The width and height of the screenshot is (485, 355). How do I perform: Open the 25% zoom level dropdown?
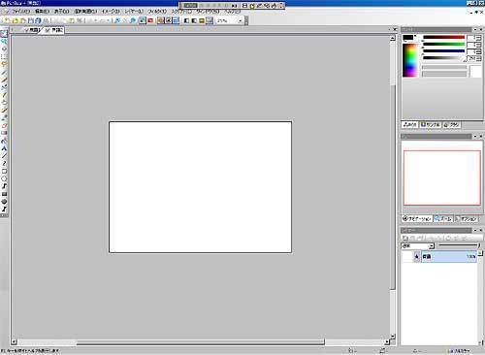(240, 20)
